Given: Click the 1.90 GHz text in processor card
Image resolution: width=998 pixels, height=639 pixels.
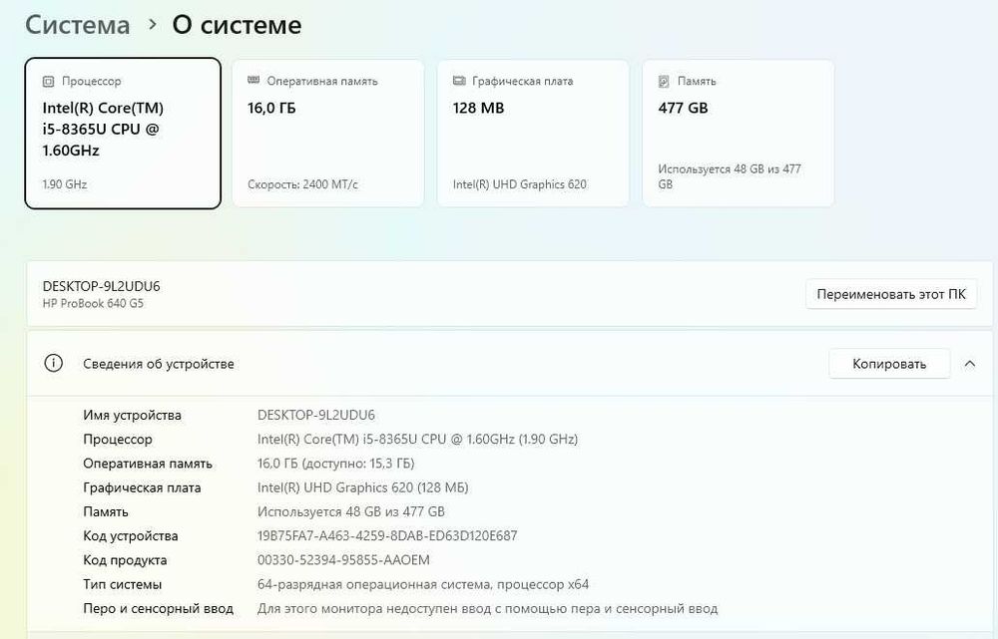Looking at the screenshot, I should 65,184.
